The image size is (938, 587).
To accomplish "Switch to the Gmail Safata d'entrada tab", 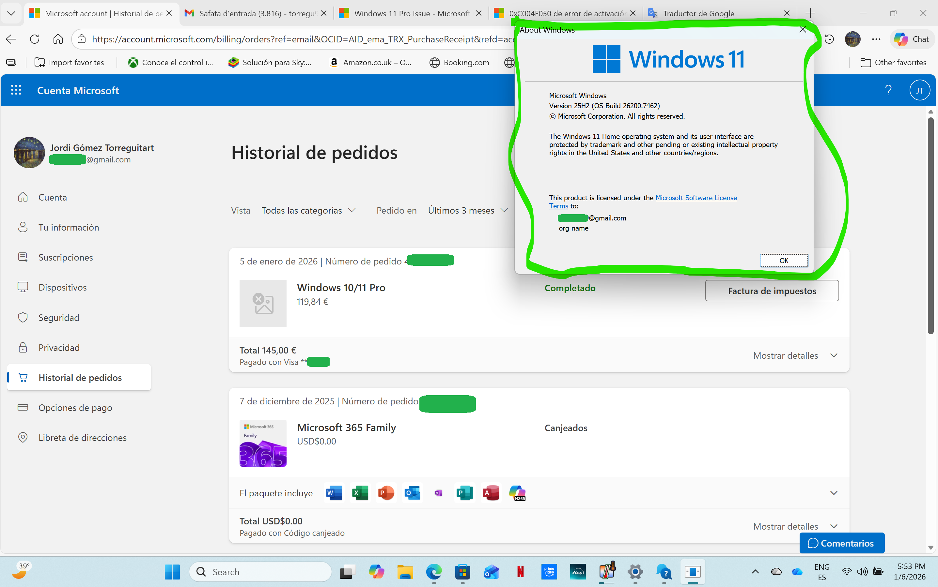I will tap(257, 14).
